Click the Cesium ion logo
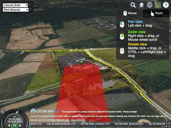 pos(45,111)
